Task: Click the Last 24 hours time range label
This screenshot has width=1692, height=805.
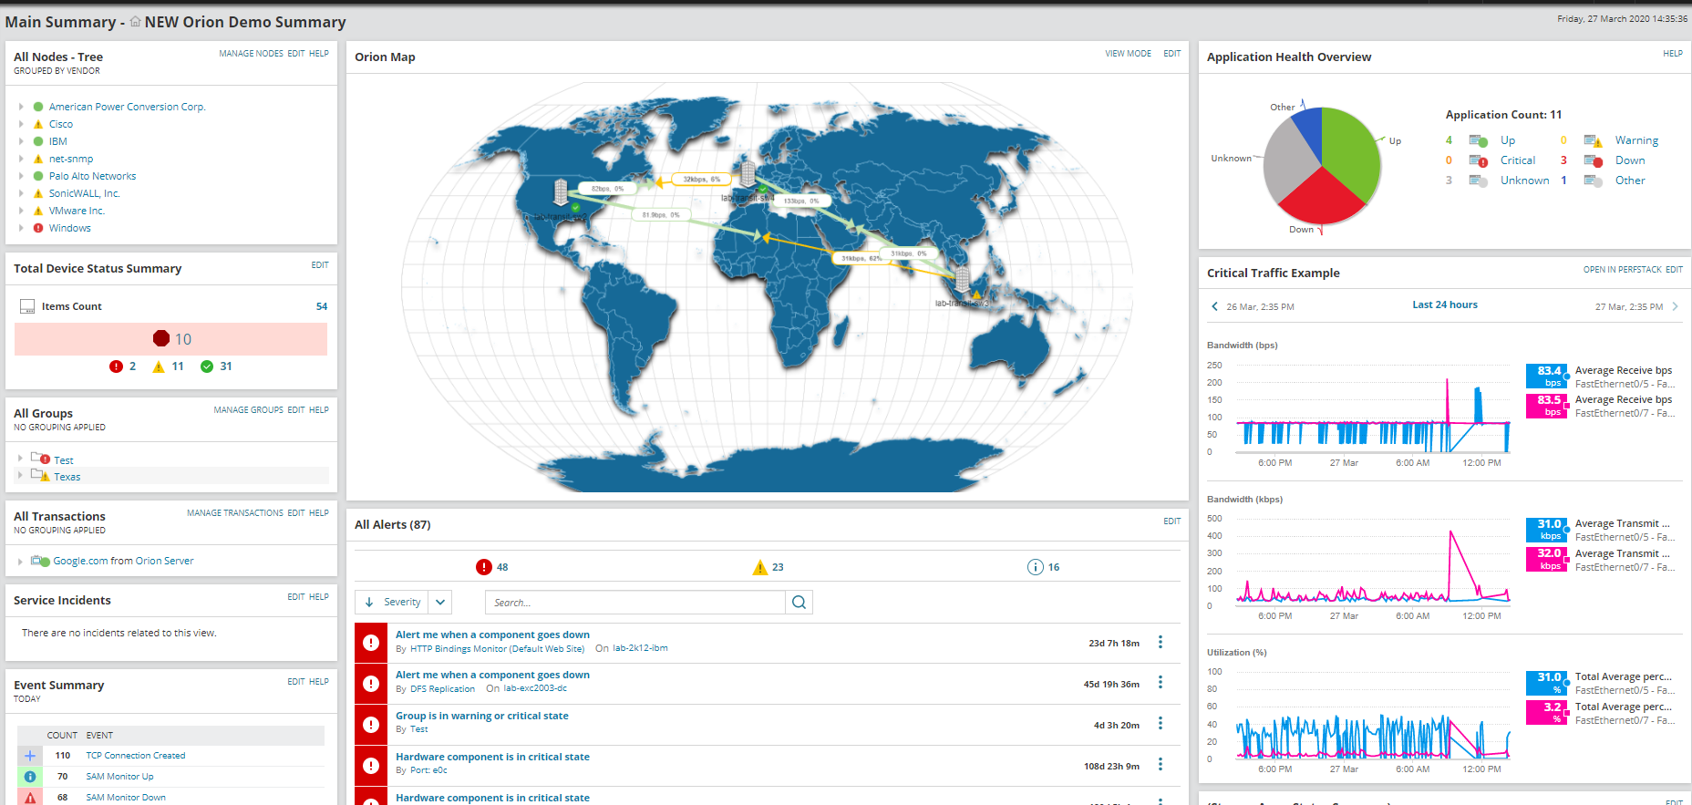Action: 1445,304
